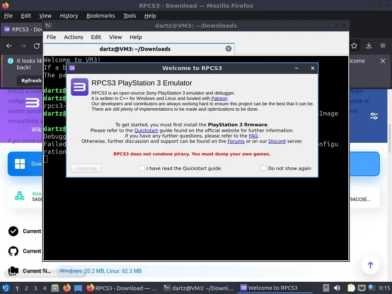
Task: Close the Welcome to RPCS3 dialog
Action: [312, 68]
